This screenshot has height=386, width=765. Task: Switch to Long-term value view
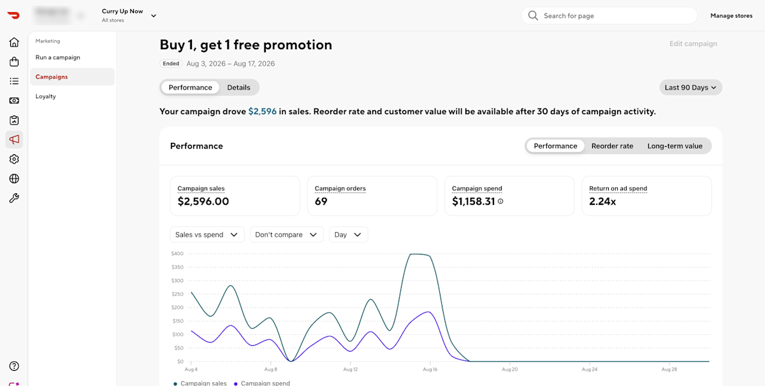coord(675,146)
